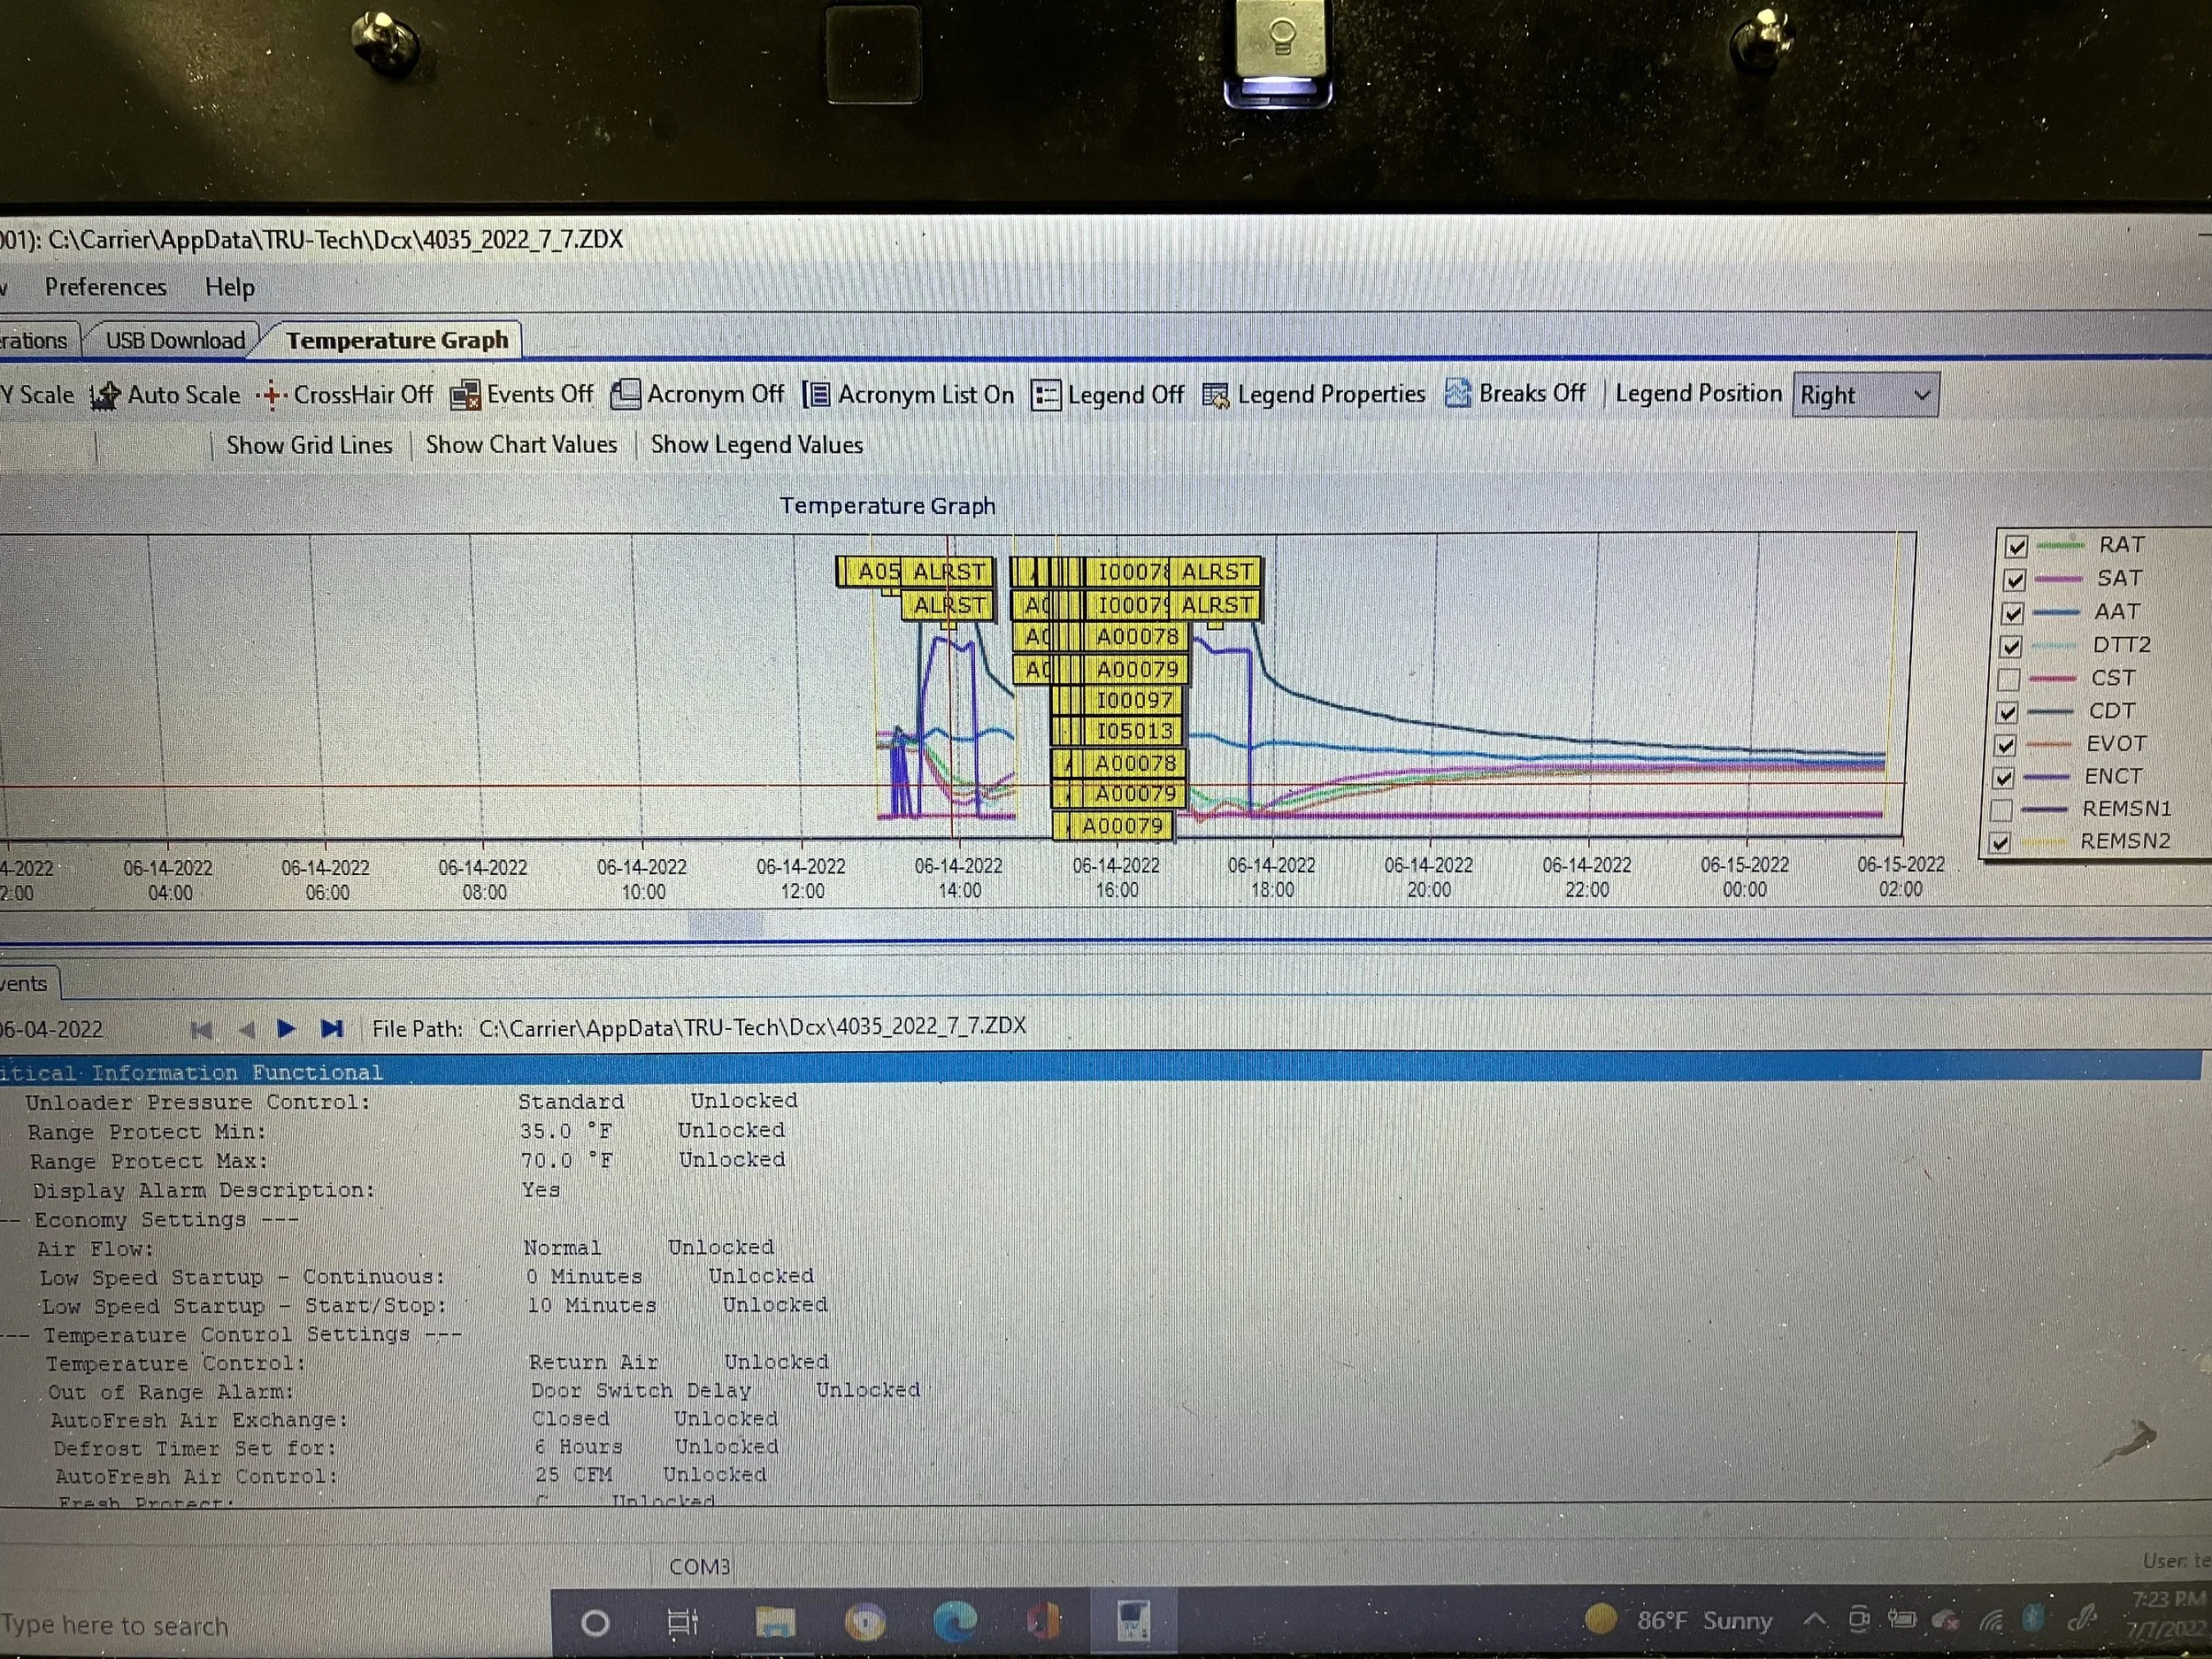Open the Help menu
Viewport: 2212px width, 1659px height.
coord(230,288)
